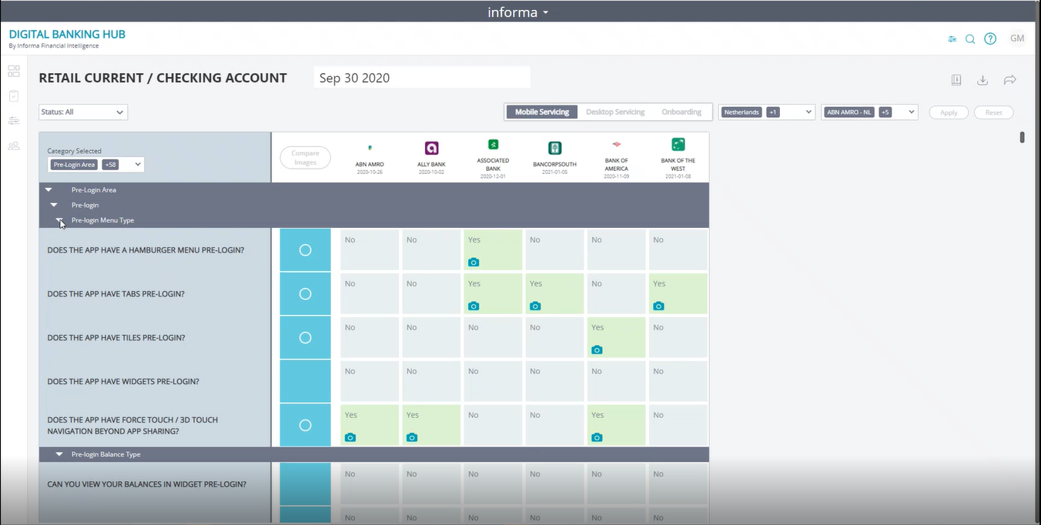Select radio for force touch navigation row

pyautogui.click(x=305, y=426)
